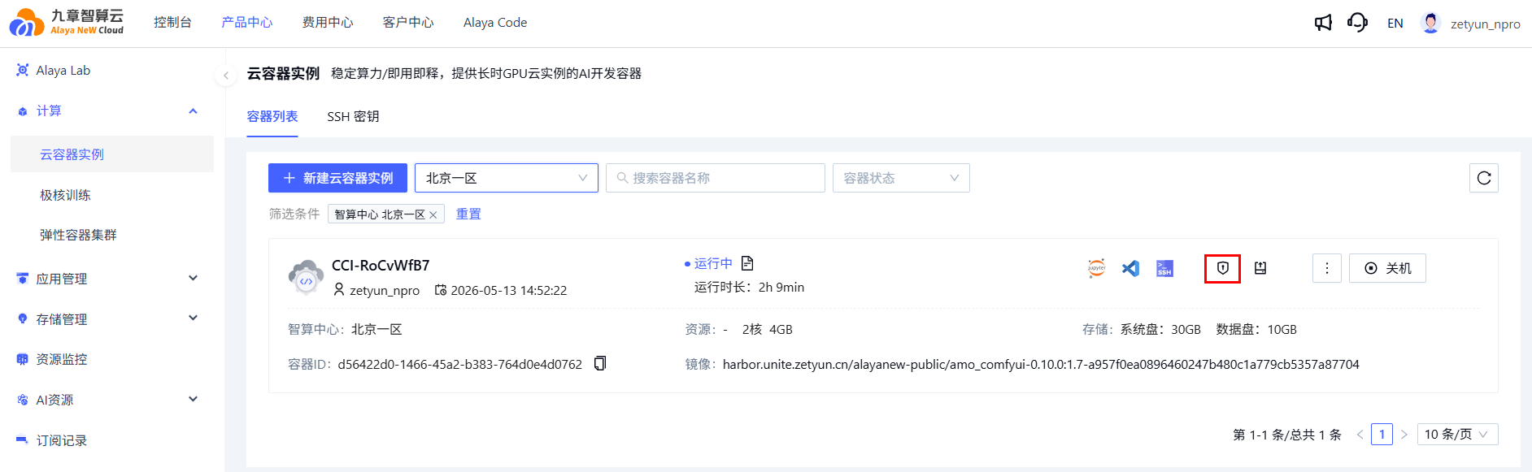The width and height of the screenshot is (1532, 472).
Task: Click the 应用管理 sidebar icon
Action: pyautogui.click(x=22, y=279)
